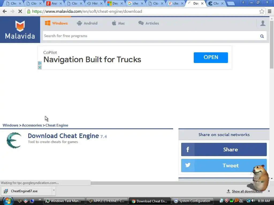This screenshot has height=205, width=274.
Task: Click the network icon in the tray
Action: 248,201
